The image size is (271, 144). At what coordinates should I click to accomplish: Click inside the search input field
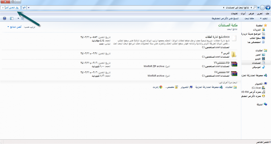pos(12,8)
